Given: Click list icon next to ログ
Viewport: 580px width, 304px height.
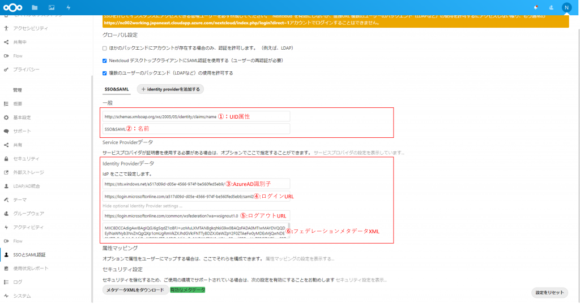Looking at the screenshot, I should tap(6, 282).
